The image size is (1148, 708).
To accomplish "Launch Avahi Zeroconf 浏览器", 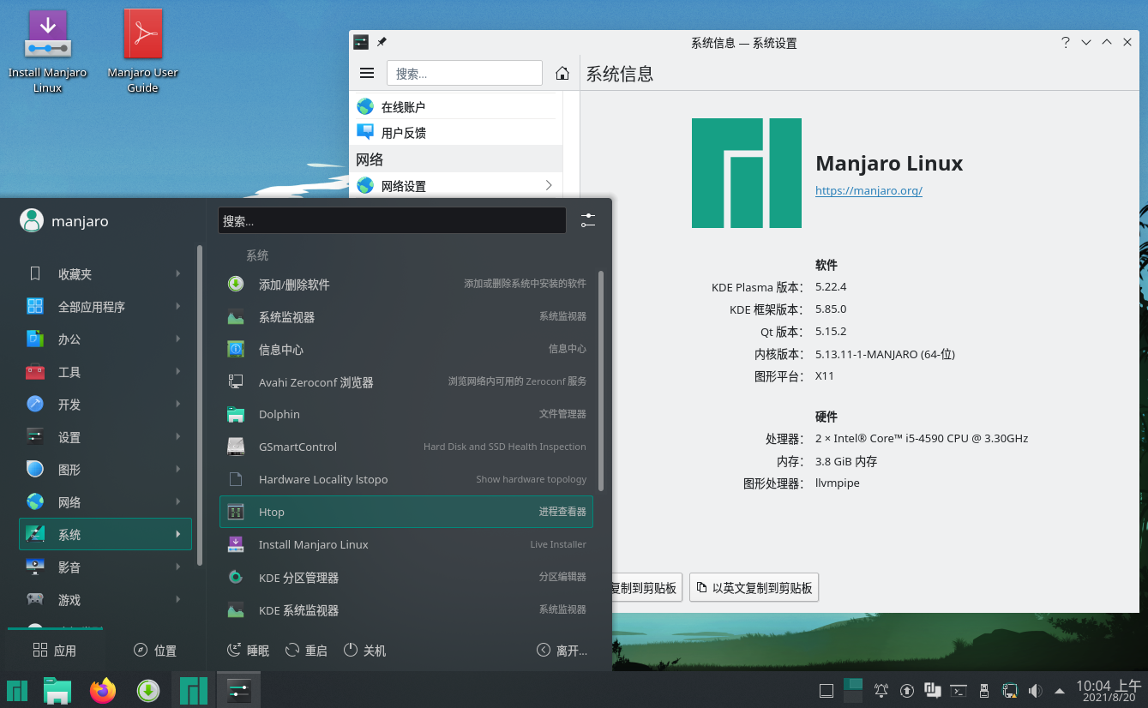I will click(406, 381).
